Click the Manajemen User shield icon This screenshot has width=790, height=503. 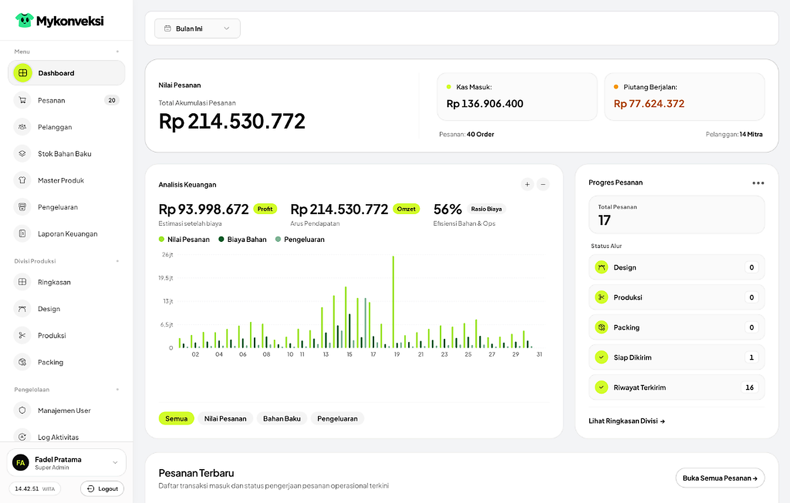(x=22, y=410)
